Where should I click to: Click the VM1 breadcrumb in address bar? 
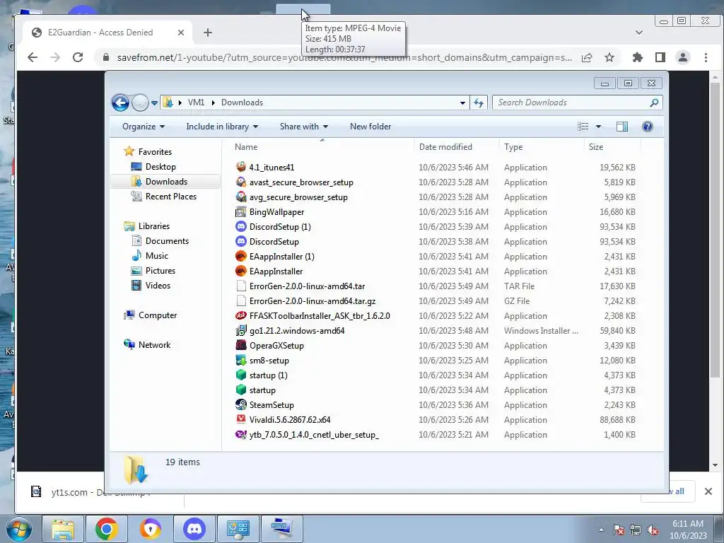click(196, 103)
